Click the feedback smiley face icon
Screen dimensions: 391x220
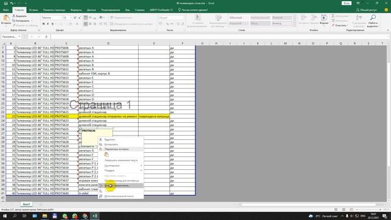pos(386,10)
